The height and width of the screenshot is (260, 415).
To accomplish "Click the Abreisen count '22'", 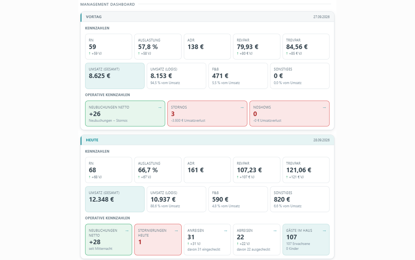I will coord(240,237).
